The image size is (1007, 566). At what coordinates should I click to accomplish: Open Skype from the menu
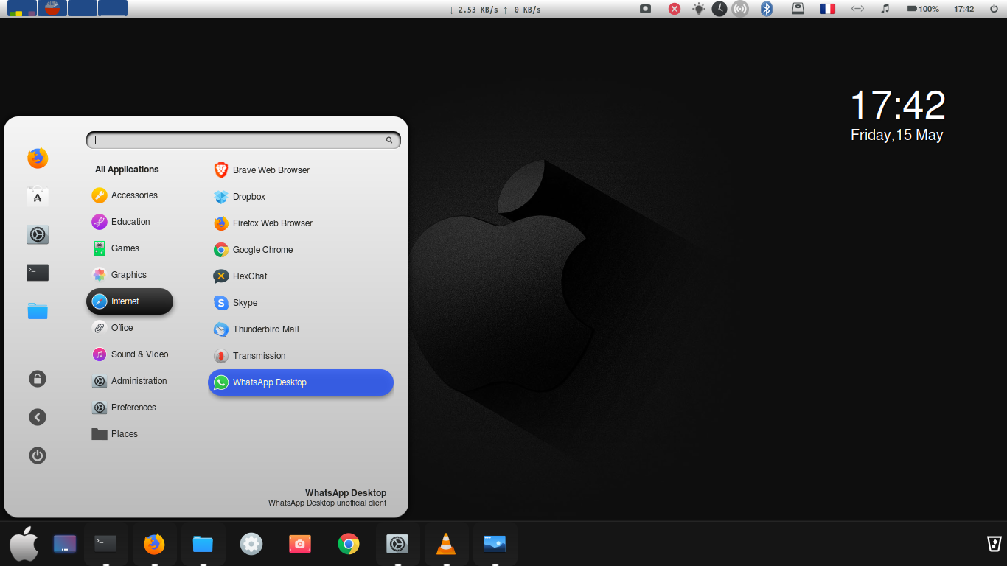300,303
